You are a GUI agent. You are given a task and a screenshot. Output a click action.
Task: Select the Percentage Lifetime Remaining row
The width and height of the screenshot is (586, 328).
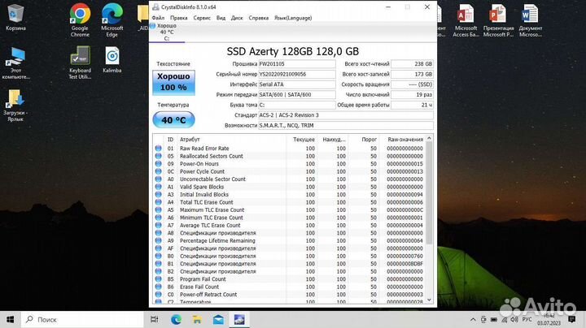point(289,241)
